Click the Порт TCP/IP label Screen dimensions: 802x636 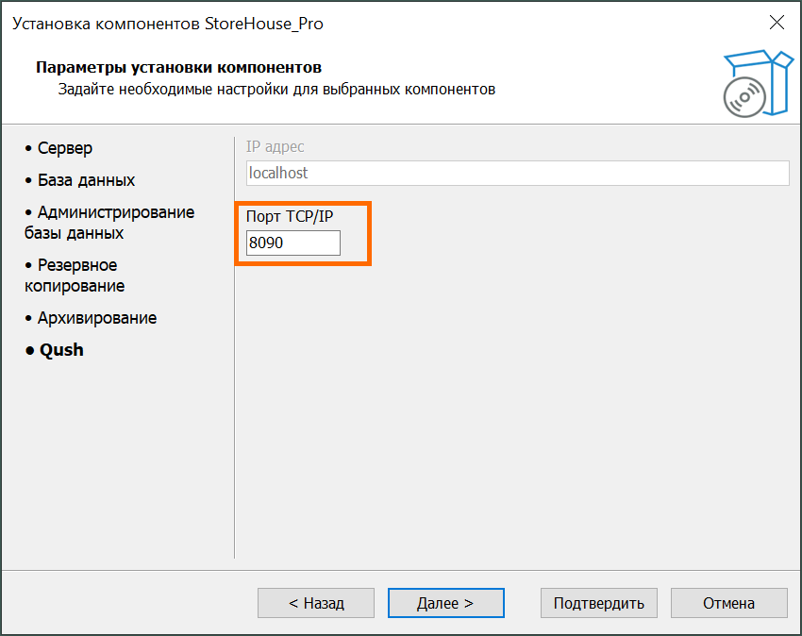[x=291, y=217]
